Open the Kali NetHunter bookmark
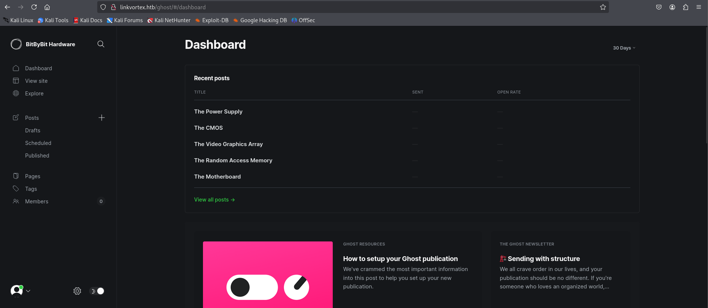Image resolution: width=708 pixels, height=308 pixels. [x=169, y=20]
